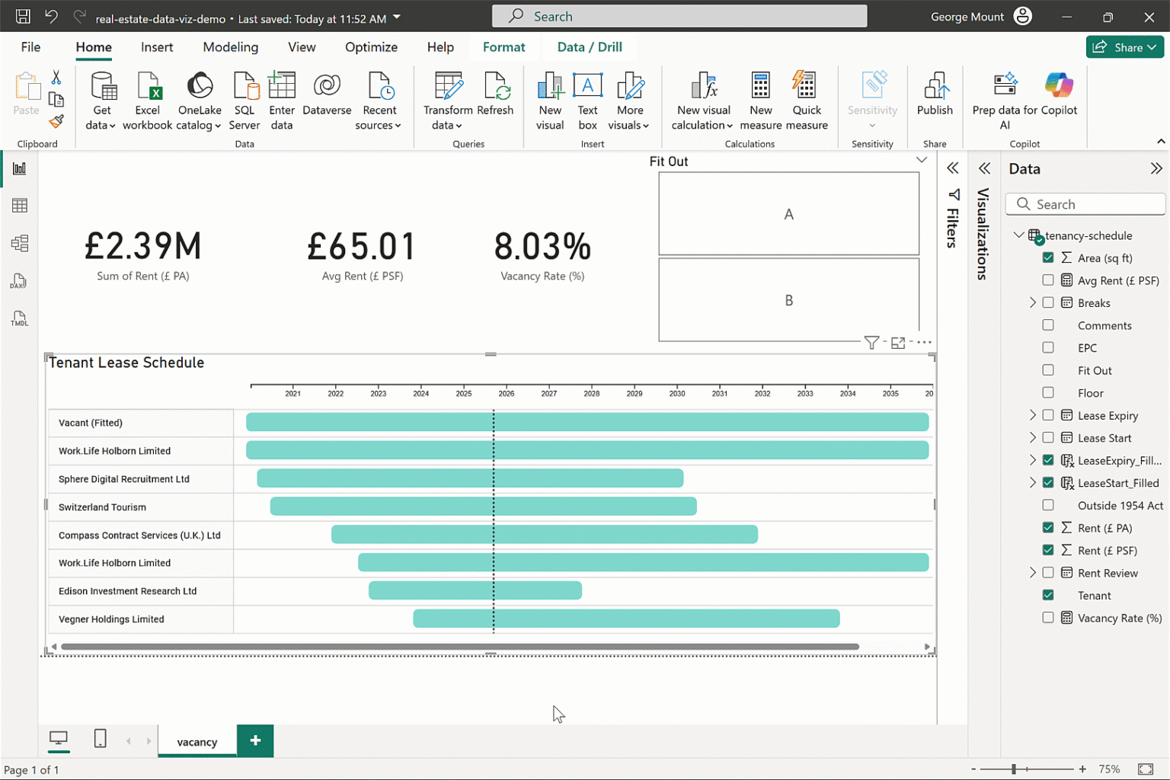1170x780 pixels.
Task: Switch to the Insert ribbon tab
Action: click(x=157, y=47)
